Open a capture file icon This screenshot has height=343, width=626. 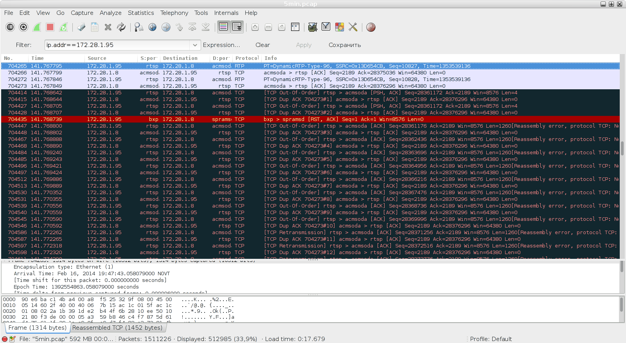click(81, 27)
